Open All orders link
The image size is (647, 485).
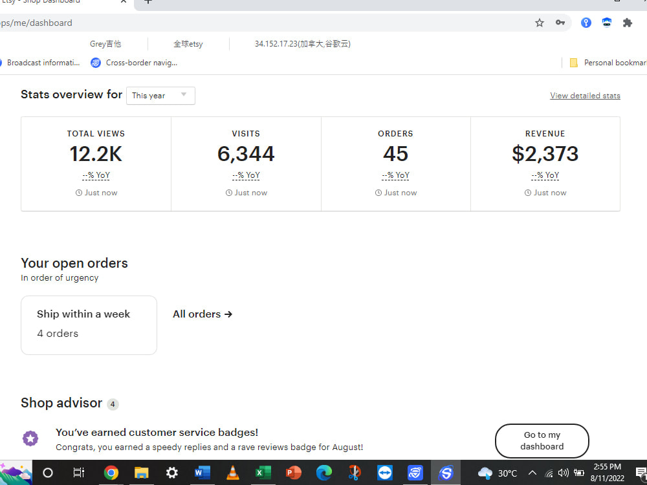(203, 314)
